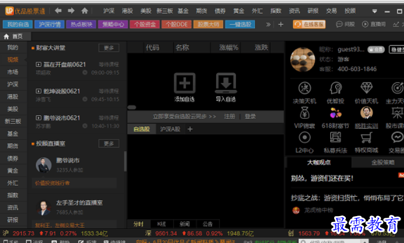Image resolution: width=404 pixels, height=243 pixels.
Task: Open 鹏爷说市 host avatar
Action: coord(43,165)
